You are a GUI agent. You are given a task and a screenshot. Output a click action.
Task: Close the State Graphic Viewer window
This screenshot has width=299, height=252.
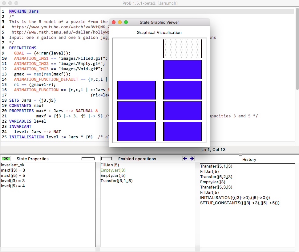pos(114,22)
